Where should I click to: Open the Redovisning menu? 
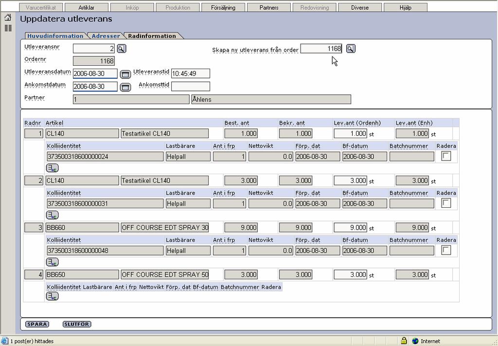coord(315,7)
